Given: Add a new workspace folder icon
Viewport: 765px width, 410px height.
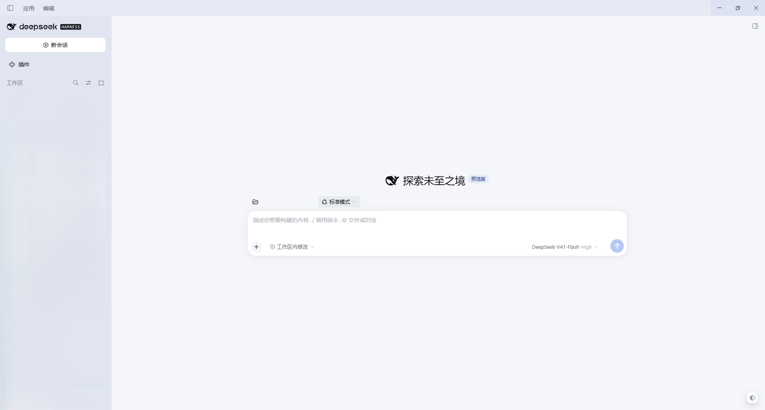Looking at the screenshot, I should (101, 83).
